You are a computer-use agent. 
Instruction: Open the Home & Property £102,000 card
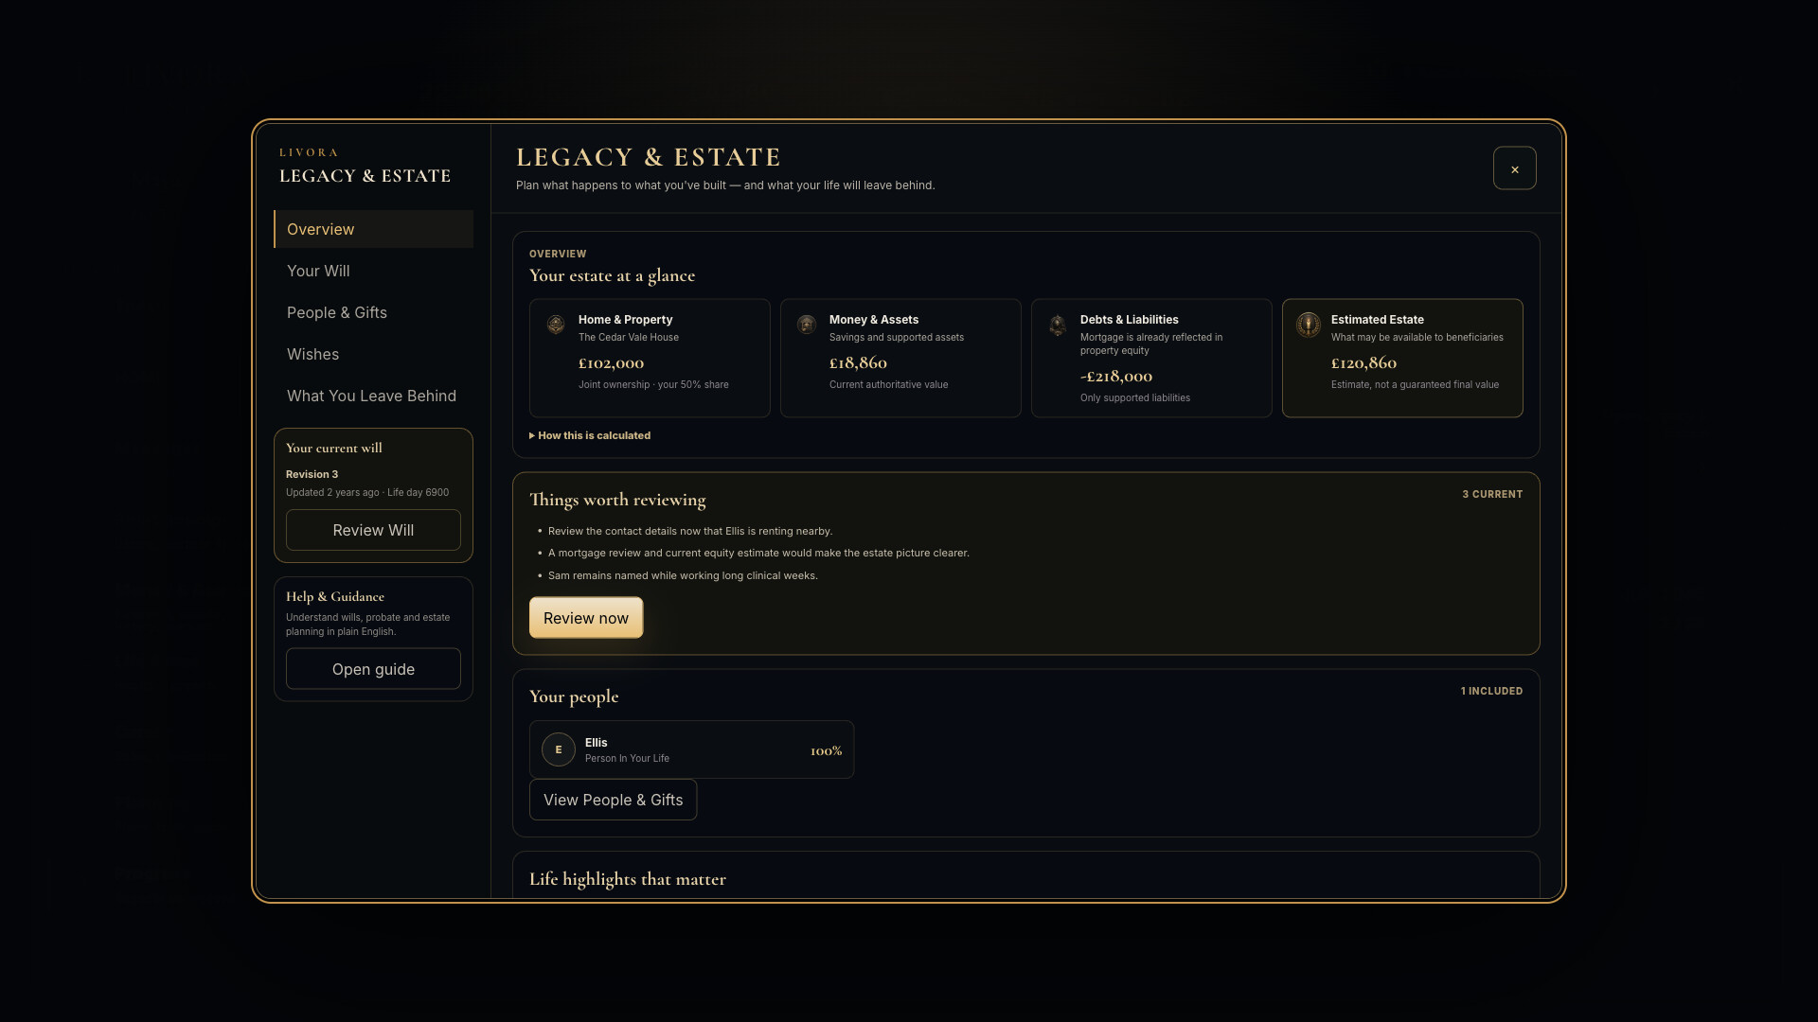click(650, 358)
